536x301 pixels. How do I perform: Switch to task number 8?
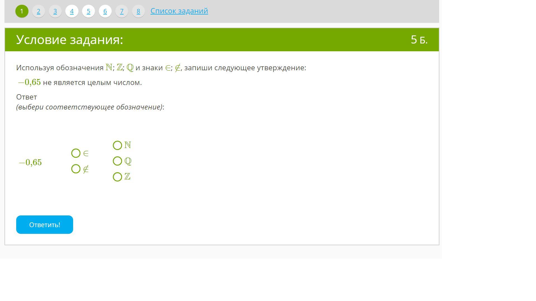tap(138, 11)
